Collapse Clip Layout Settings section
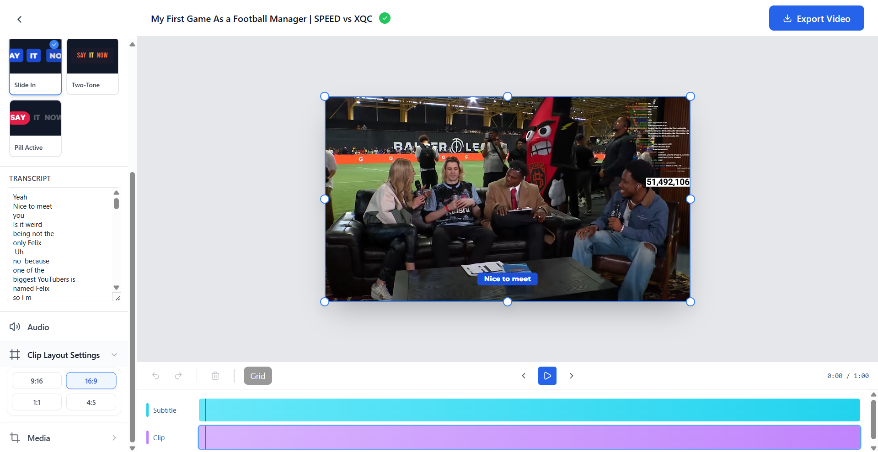This screenshot has height=452, width=878. [x=114, y=355]
